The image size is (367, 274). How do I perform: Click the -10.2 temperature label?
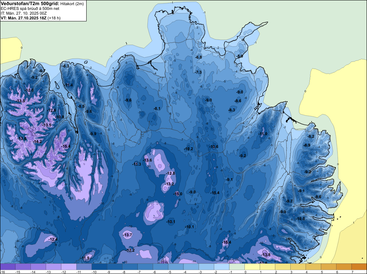tap(189, 149)
